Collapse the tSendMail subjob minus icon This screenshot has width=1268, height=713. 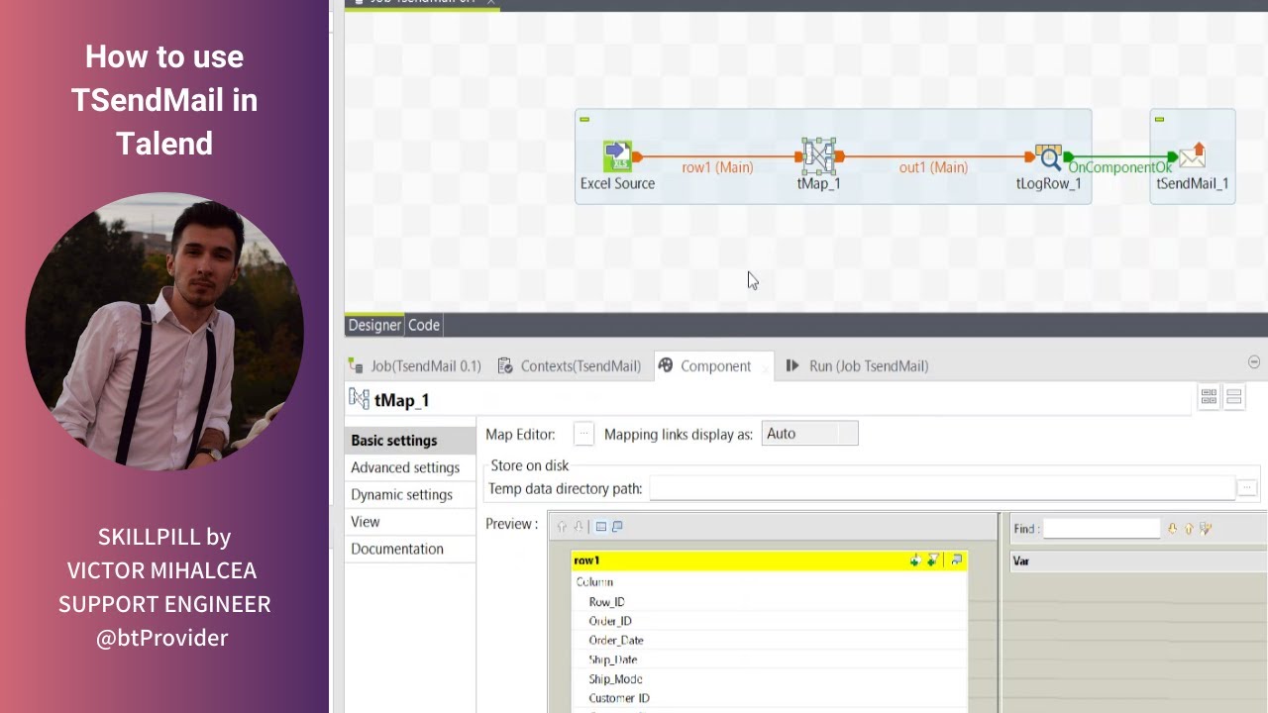(x=1159, y=120)
